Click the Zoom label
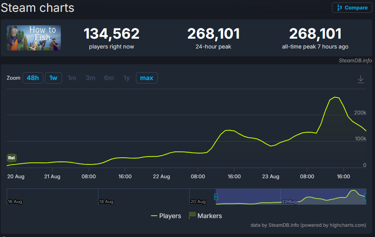The width and height of the screenshot is (375, 237). [x=13, y=78]
